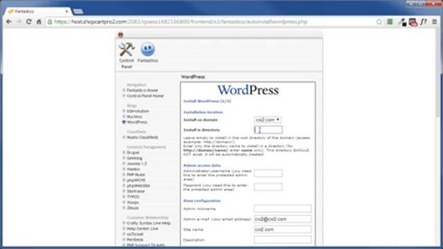Open TYPO3 installer link
Screen dimensions: 443x249
point(133,196)
